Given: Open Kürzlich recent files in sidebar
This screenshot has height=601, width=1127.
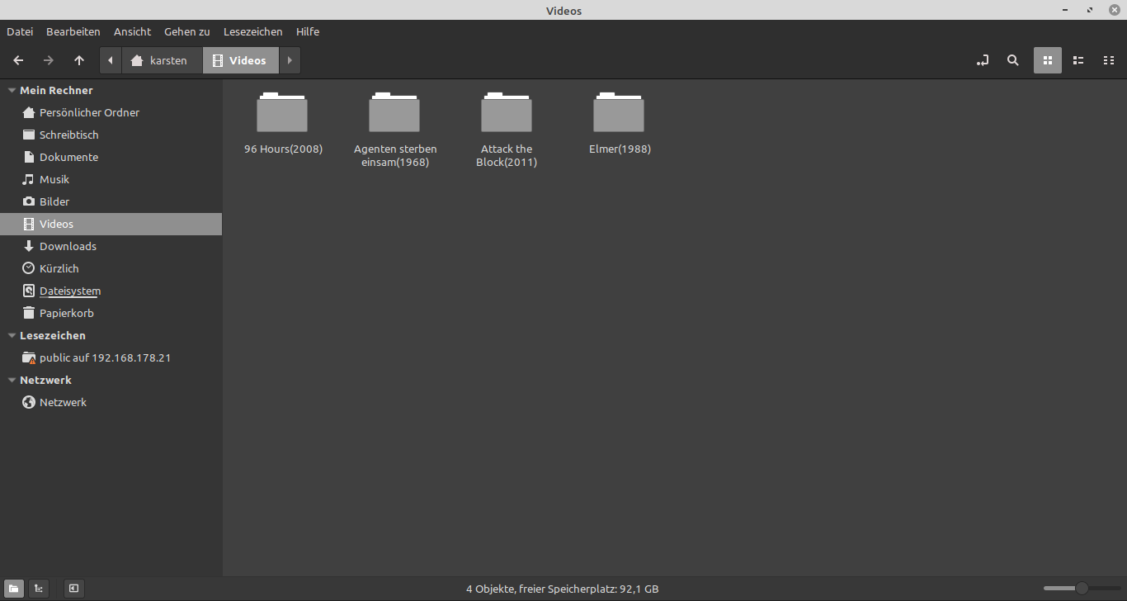Looking at the screenshot, I should pyautogui.click(x=111, y=268).
